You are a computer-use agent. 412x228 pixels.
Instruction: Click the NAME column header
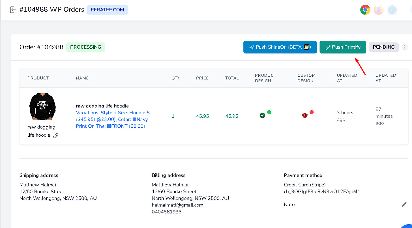[82, 78]
